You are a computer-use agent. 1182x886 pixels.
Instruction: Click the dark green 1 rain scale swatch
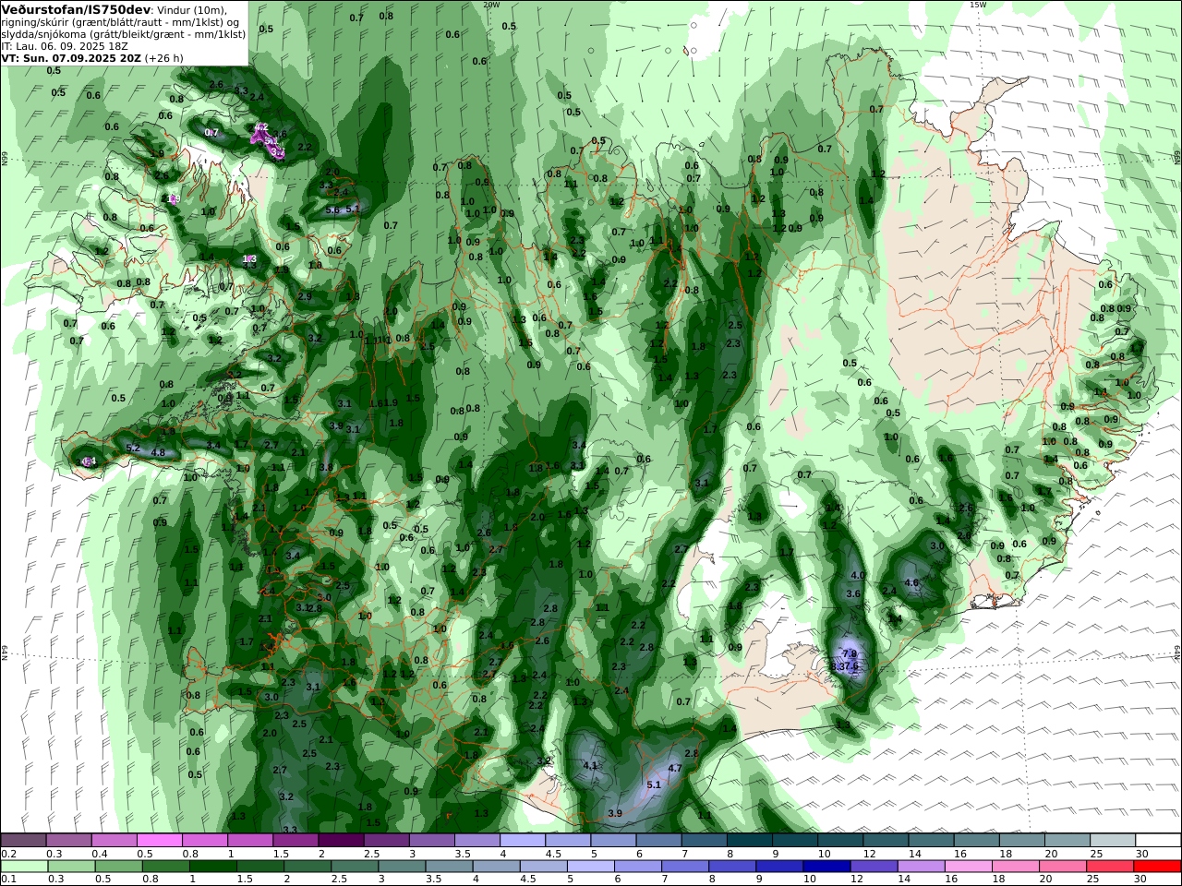[213, 867]
